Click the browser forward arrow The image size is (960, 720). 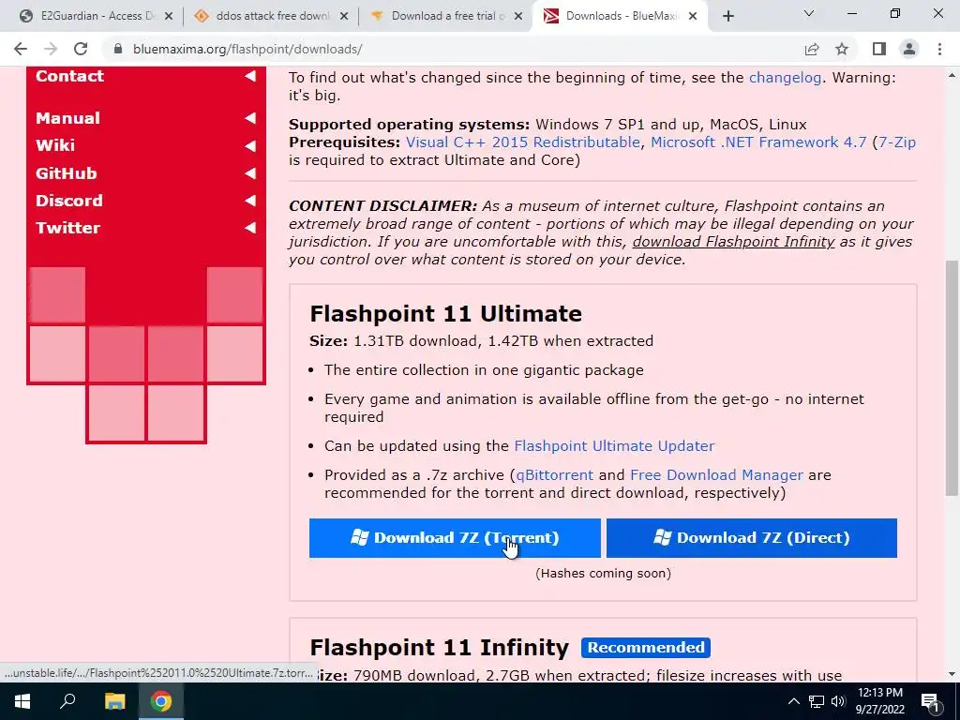coord(51,49)
